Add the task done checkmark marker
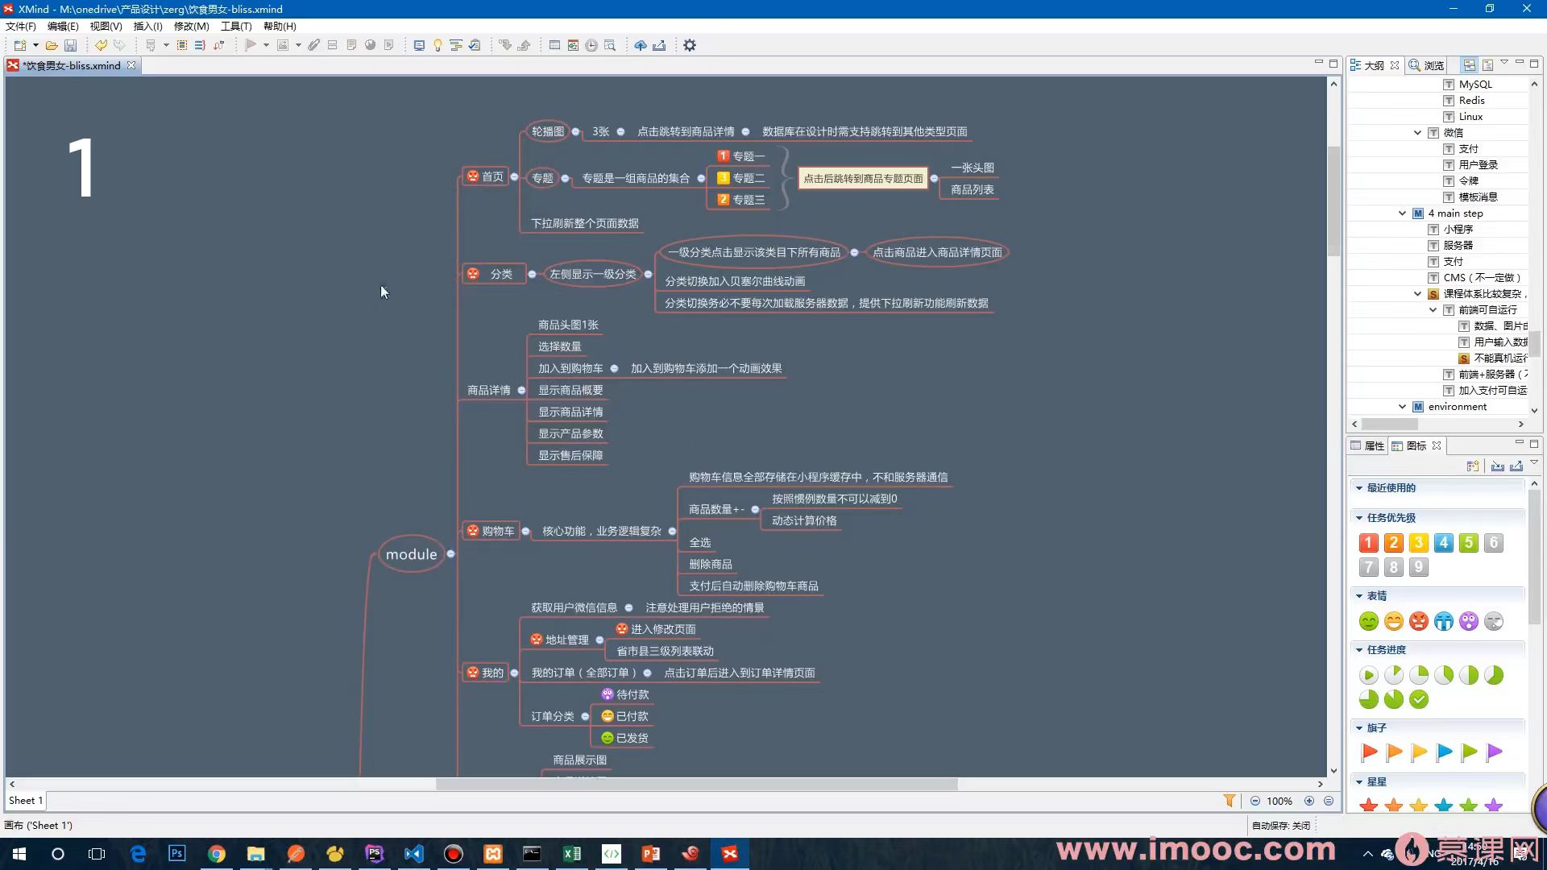The image size is (1547, 870). click(x=1419, y=699)
